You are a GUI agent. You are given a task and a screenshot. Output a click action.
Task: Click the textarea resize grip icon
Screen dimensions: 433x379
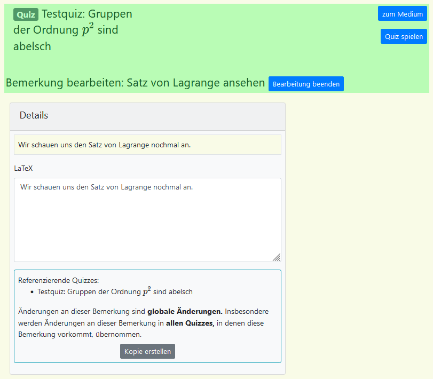tap(277, 257)
